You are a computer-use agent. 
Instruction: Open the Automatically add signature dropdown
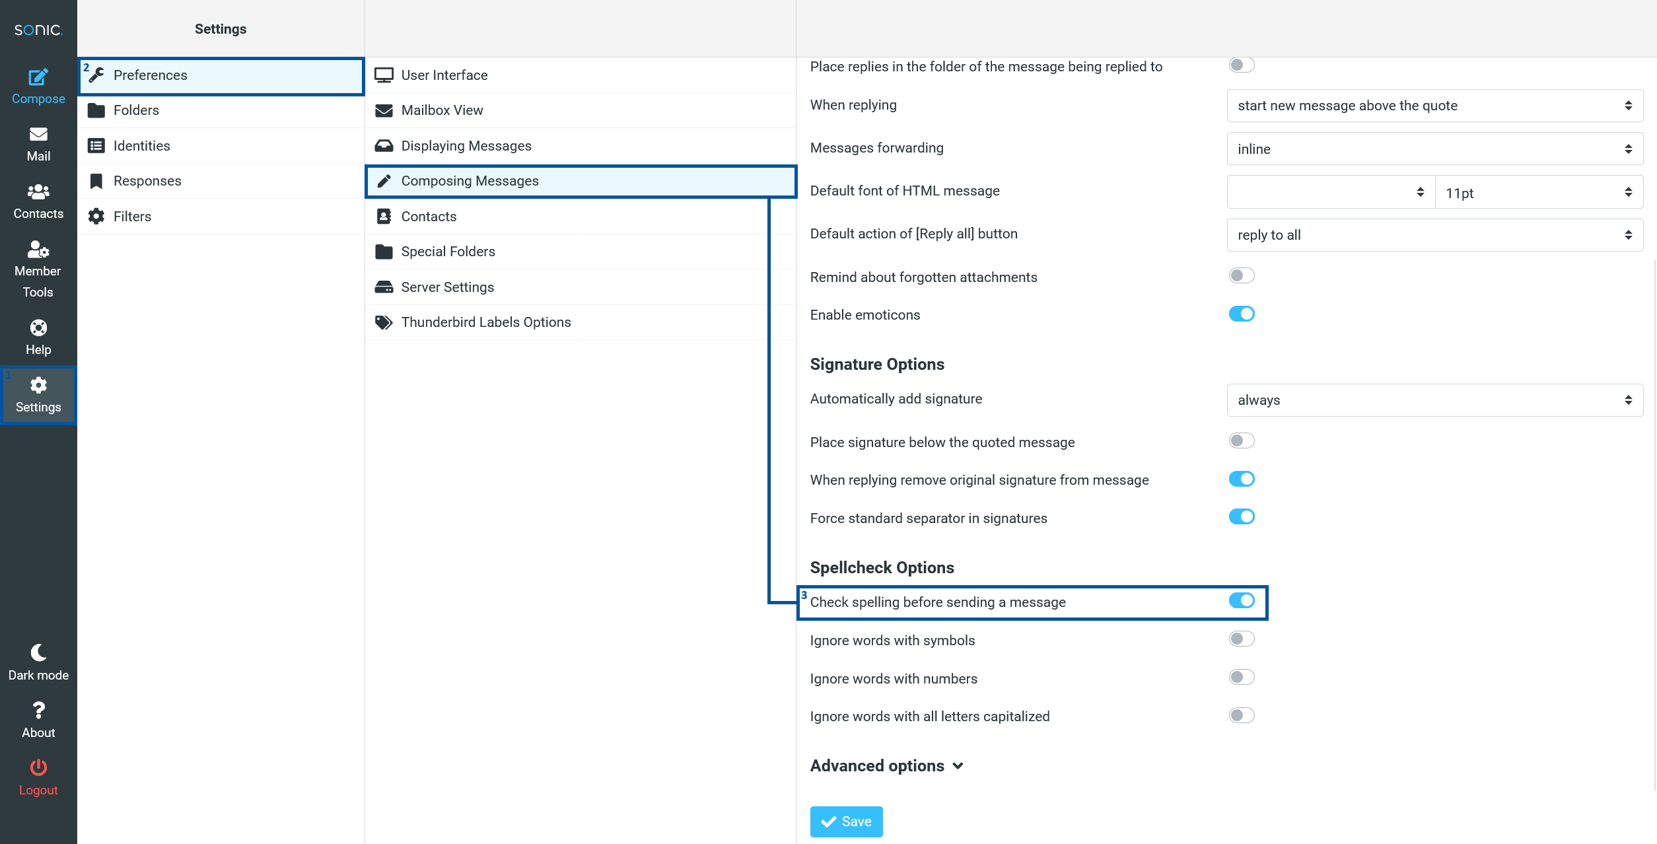point(1434,400)
